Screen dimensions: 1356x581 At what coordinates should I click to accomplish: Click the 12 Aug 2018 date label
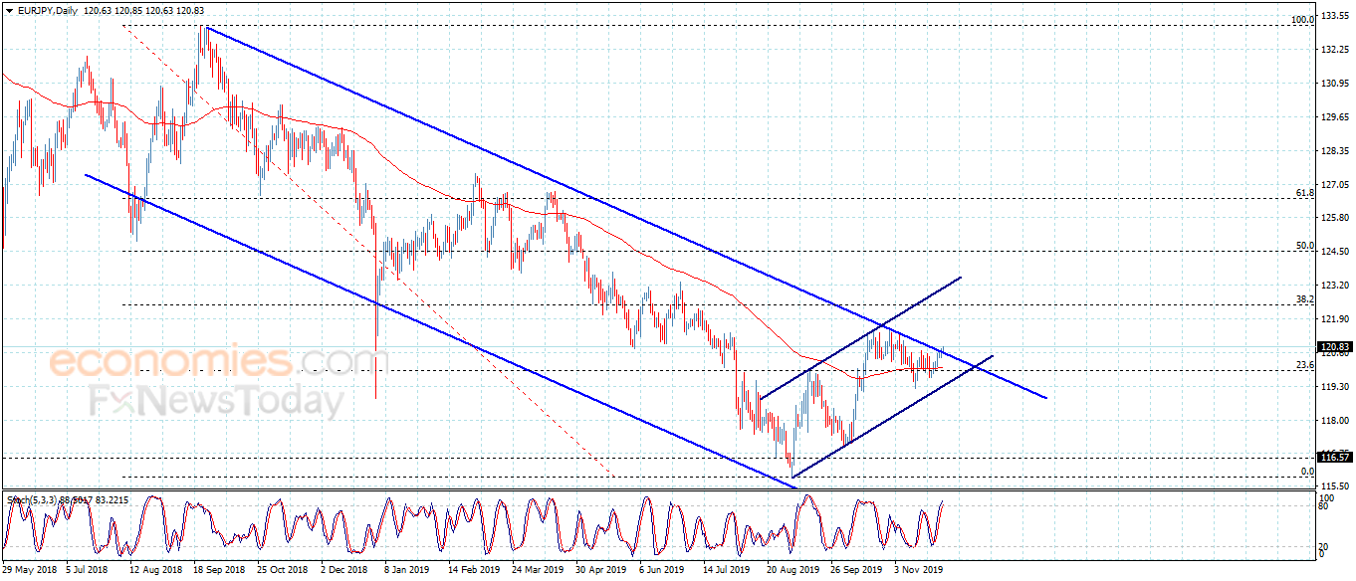coord(156,571)
